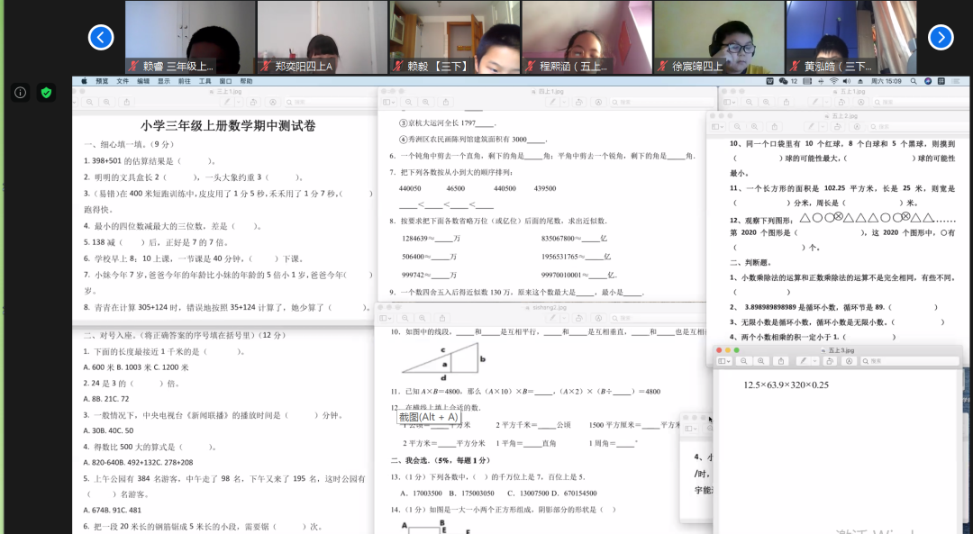The height and width of the screenshot is (534, 973).
Task: Select 郑奕阳四上A participant video
Action: click(x=323, y=37)
